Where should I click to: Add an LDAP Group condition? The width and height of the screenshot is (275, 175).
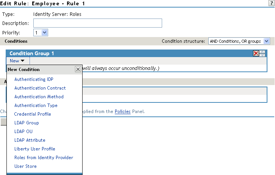click(x=27, y=123)
